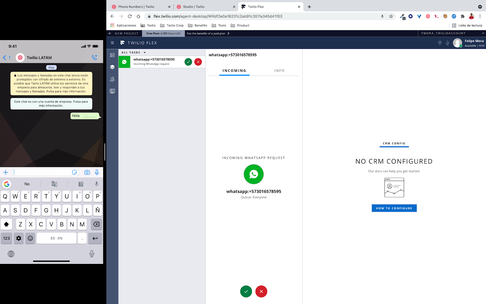Screen dimensions: 486x304
Task: Open Felipe Mora user profile avatar
Action: (457, 43)
